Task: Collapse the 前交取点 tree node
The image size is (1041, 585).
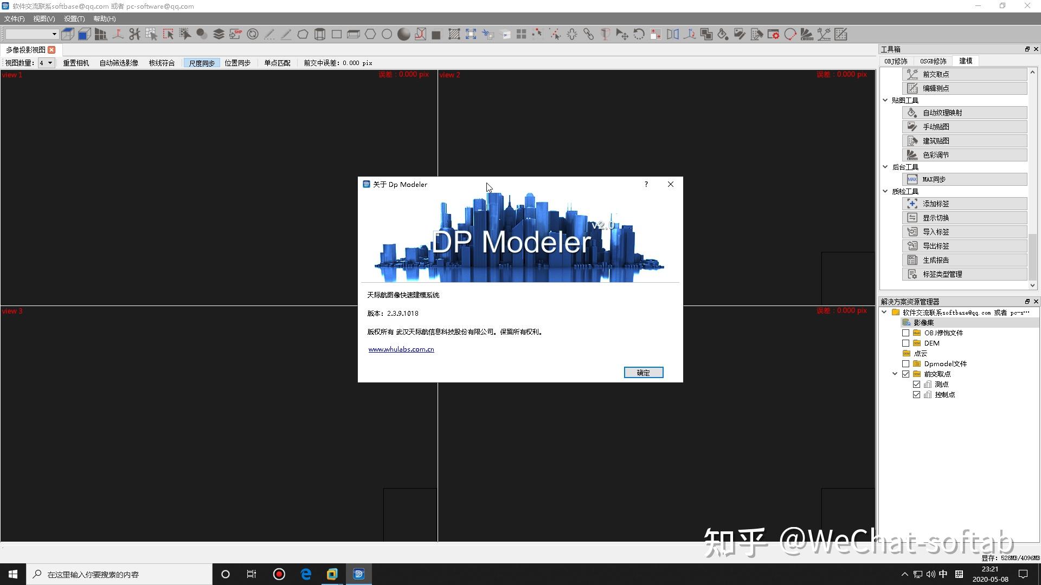Action: click(895, 374)
